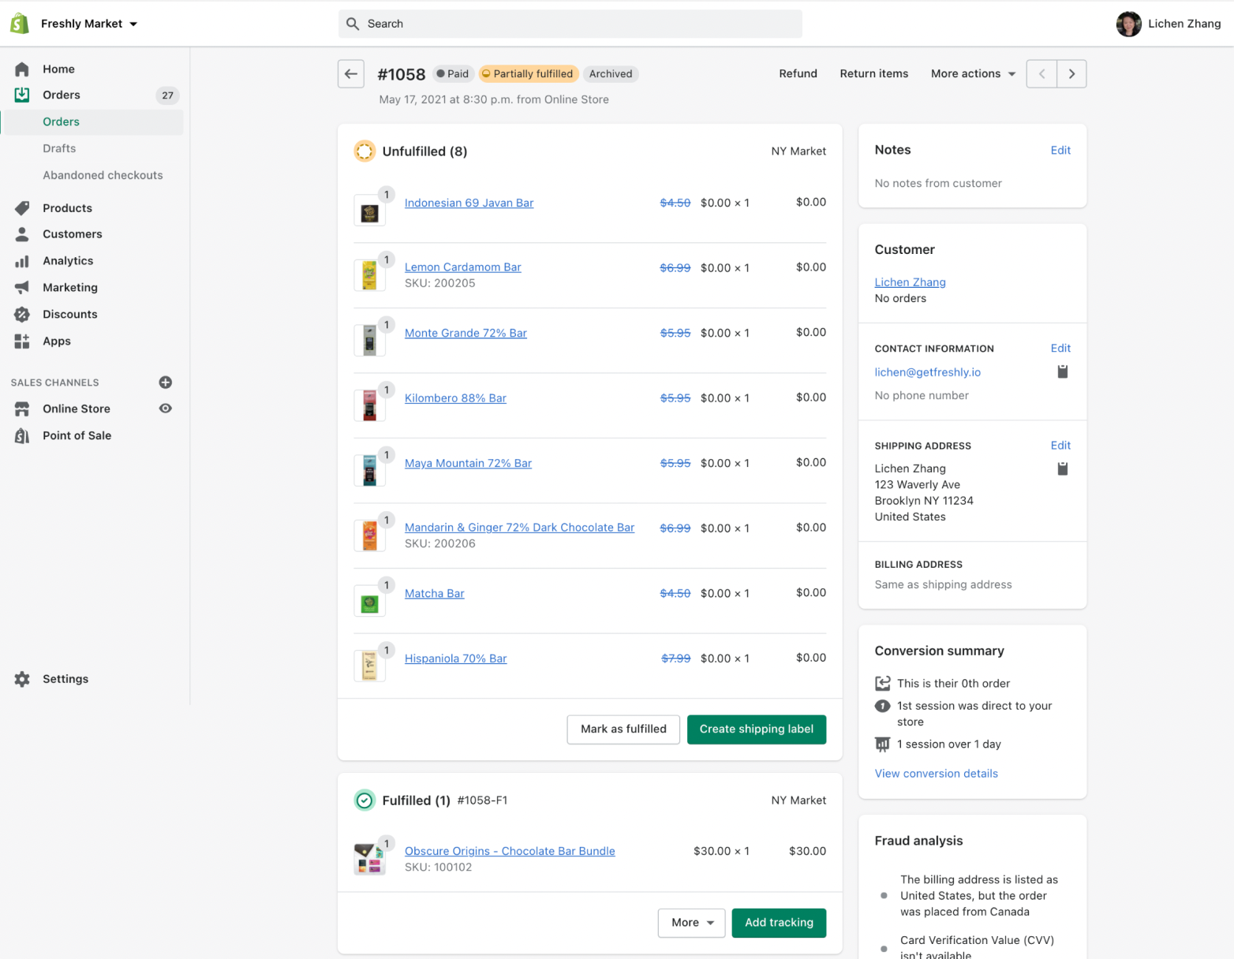Go to next order with right chevron
This screenshot has height=959, width=1234.
(1071, 74)
